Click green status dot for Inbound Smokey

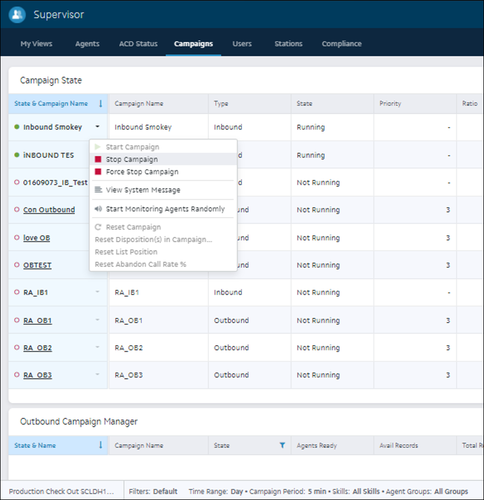17,127
